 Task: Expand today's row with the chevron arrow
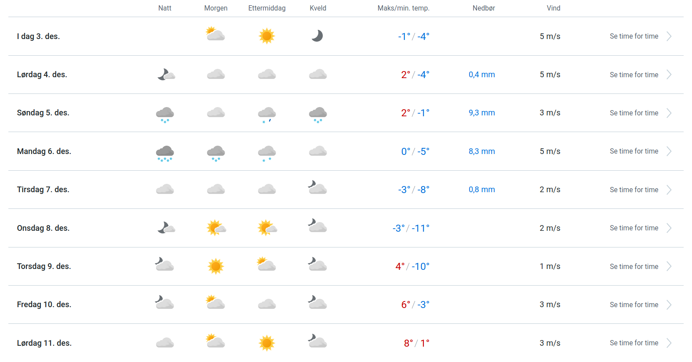669,36
